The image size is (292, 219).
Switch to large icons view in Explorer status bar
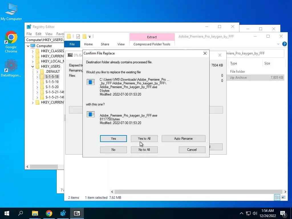(x=283, y=197)
